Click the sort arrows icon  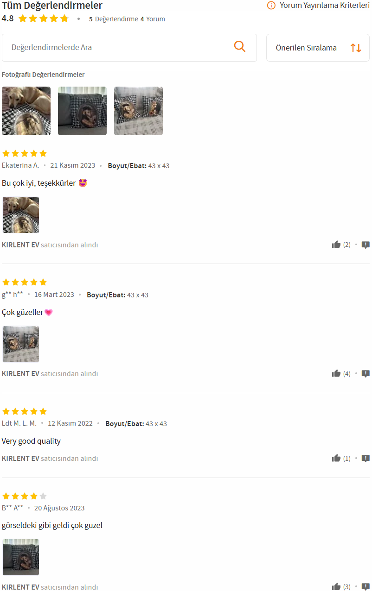(x=356, y=48)
